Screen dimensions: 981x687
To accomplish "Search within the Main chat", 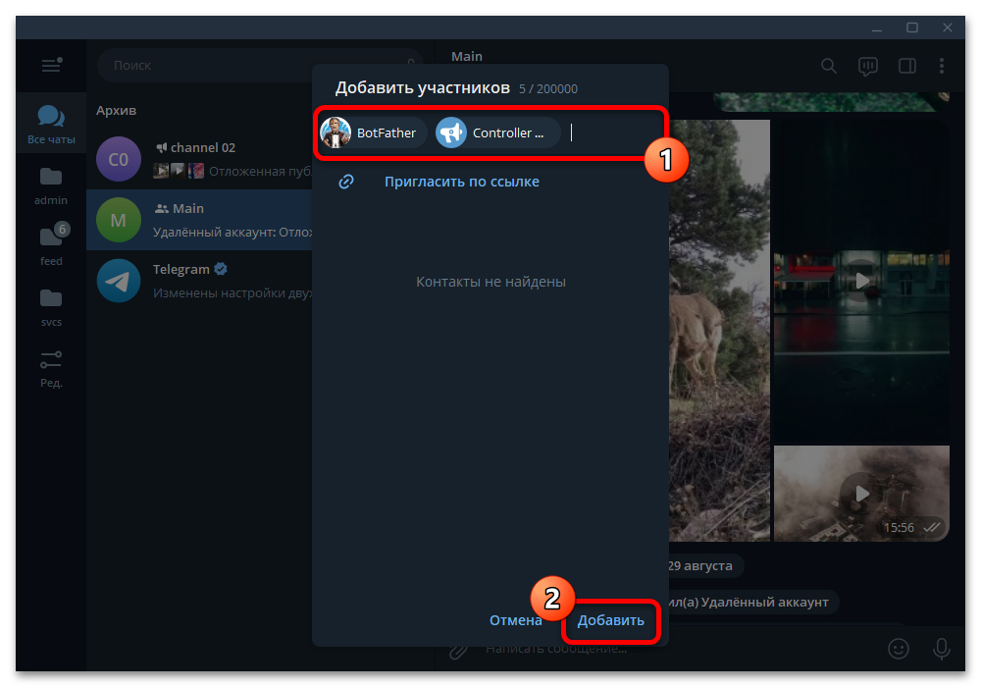I will click(x=829, y=66).
